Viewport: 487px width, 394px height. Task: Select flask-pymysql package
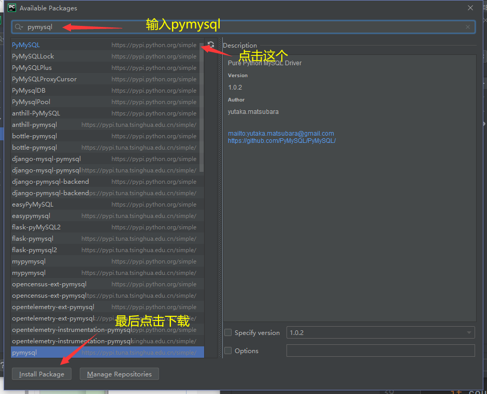pyautogui.click(x=107, y=239)
